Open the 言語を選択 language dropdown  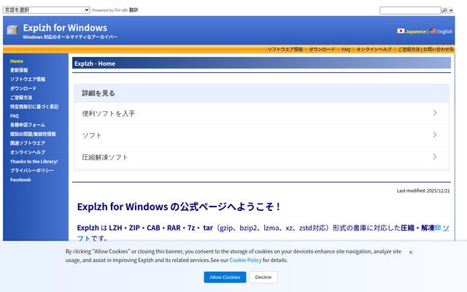click(47, 9)
